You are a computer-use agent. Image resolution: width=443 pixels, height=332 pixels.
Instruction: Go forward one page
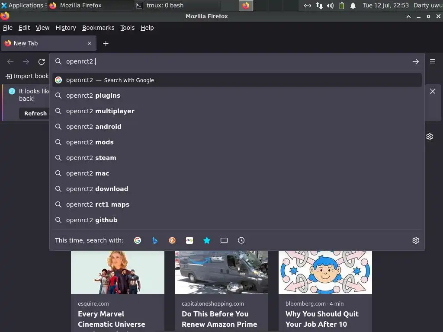tap(26, 61)
